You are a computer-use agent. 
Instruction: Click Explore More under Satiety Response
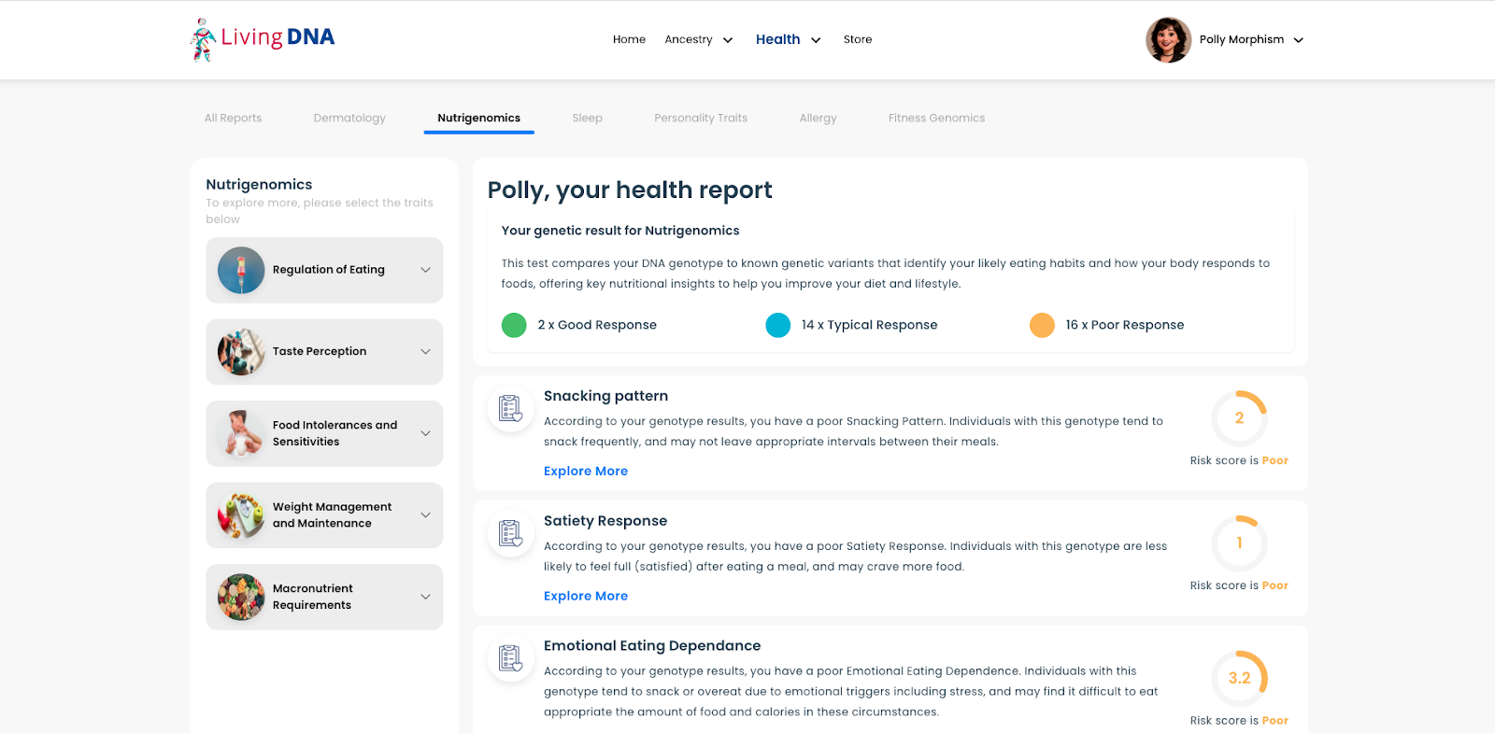pyautogui.click(x=586, y=596)
